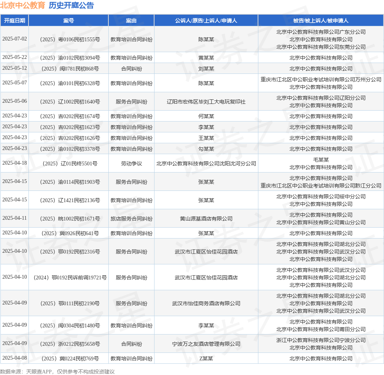Select the 案由 column header
The height and width of the screenshot is (375, 384).
point(131,21)
